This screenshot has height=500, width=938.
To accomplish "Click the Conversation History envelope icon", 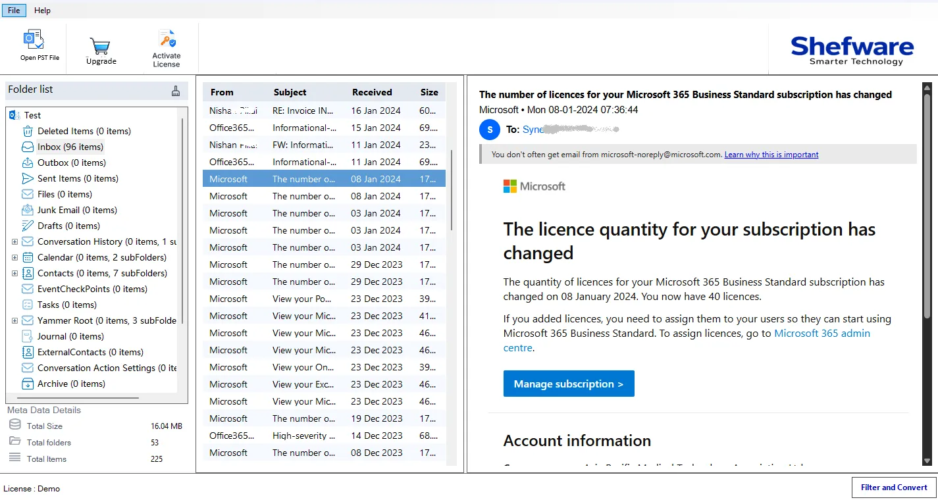I will (28, 241).
